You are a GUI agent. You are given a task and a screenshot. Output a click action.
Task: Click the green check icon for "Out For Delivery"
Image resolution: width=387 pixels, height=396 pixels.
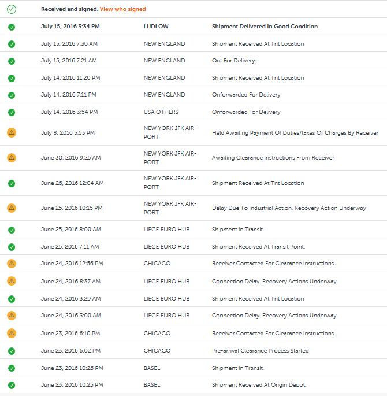tap(12, 61)
